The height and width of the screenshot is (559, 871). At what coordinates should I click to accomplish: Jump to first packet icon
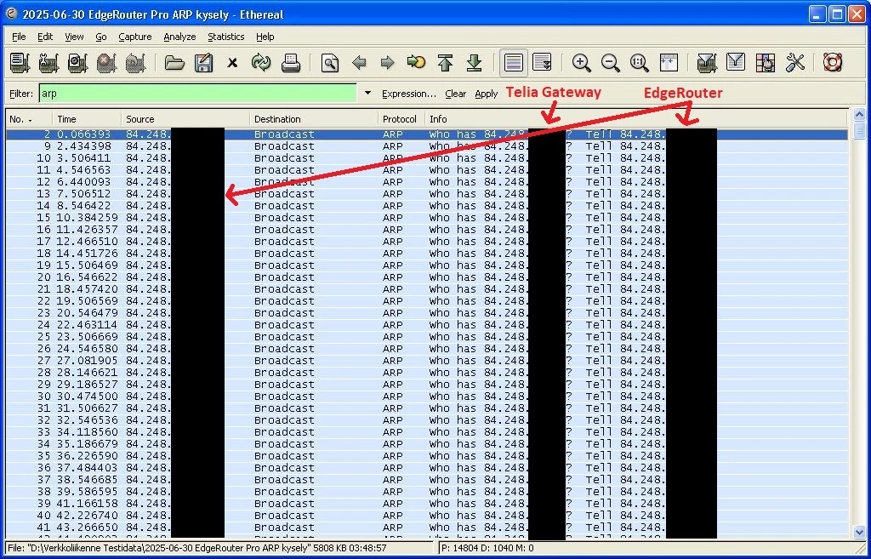pos(445,63)
